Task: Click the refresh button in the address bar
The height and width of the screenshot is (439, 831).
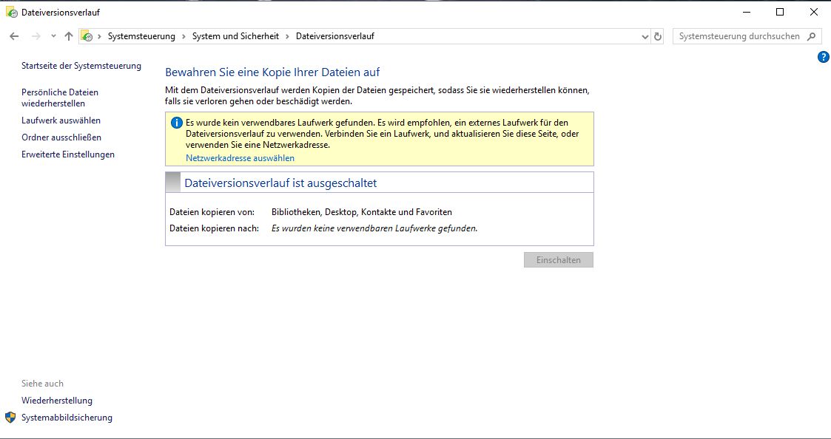Action: [658, 36]
